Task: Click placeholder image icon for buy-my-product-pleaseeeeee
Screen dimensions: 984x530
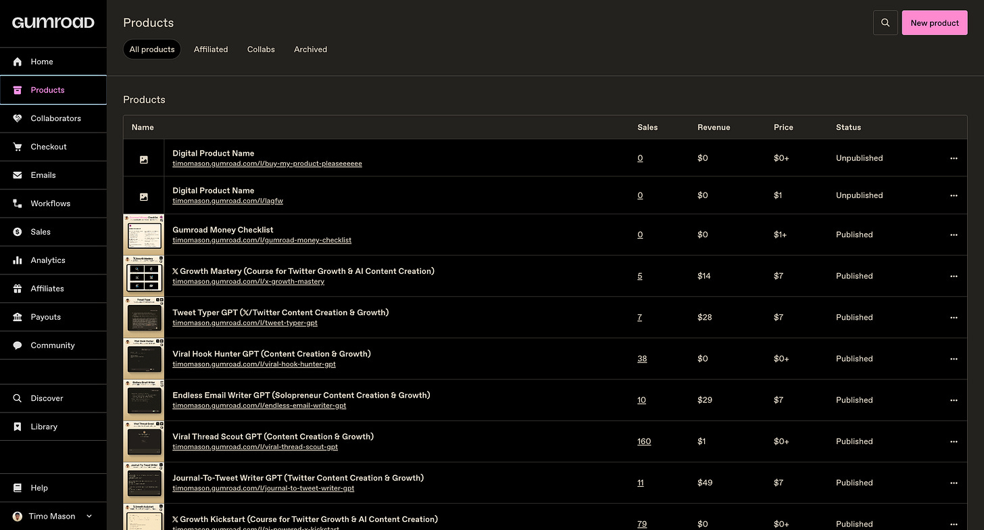Action: 143,160
